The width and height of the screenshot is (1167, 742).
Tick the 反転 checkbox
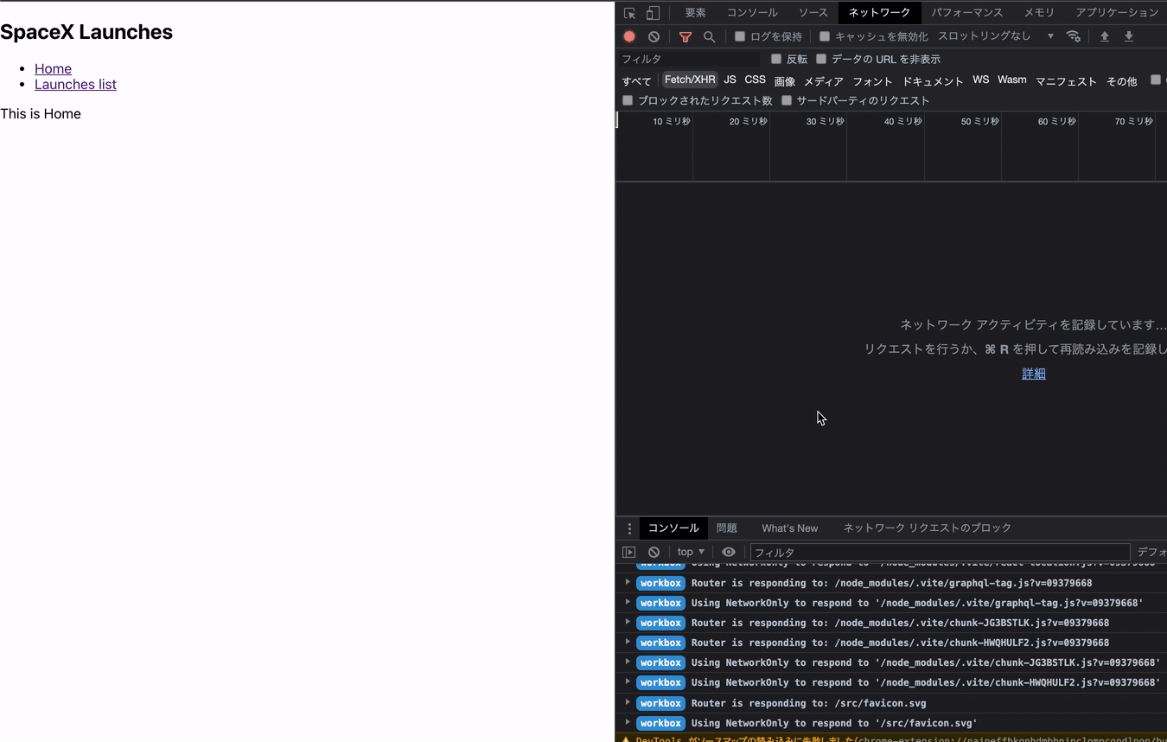tap(776, 59)
